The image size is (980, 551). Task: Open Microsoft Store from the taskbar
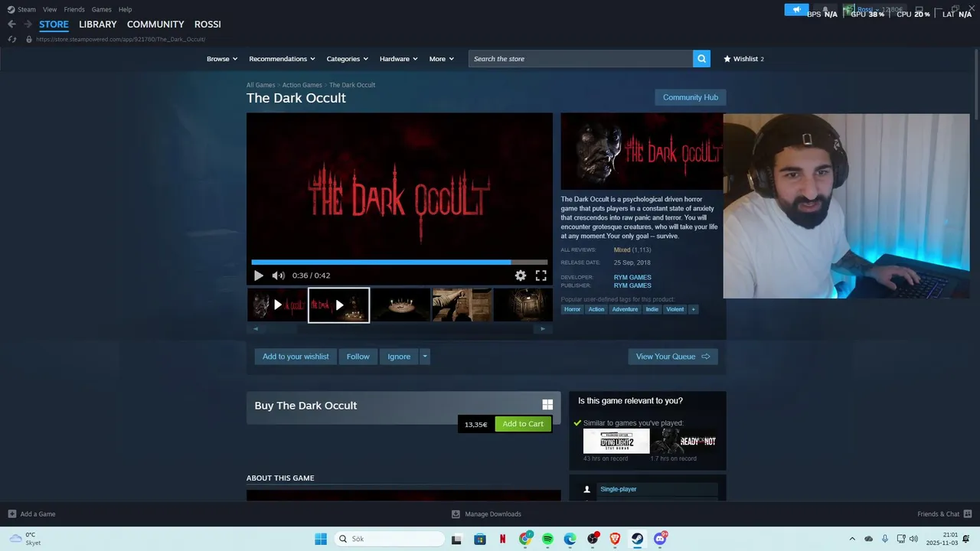click(479, 539)
